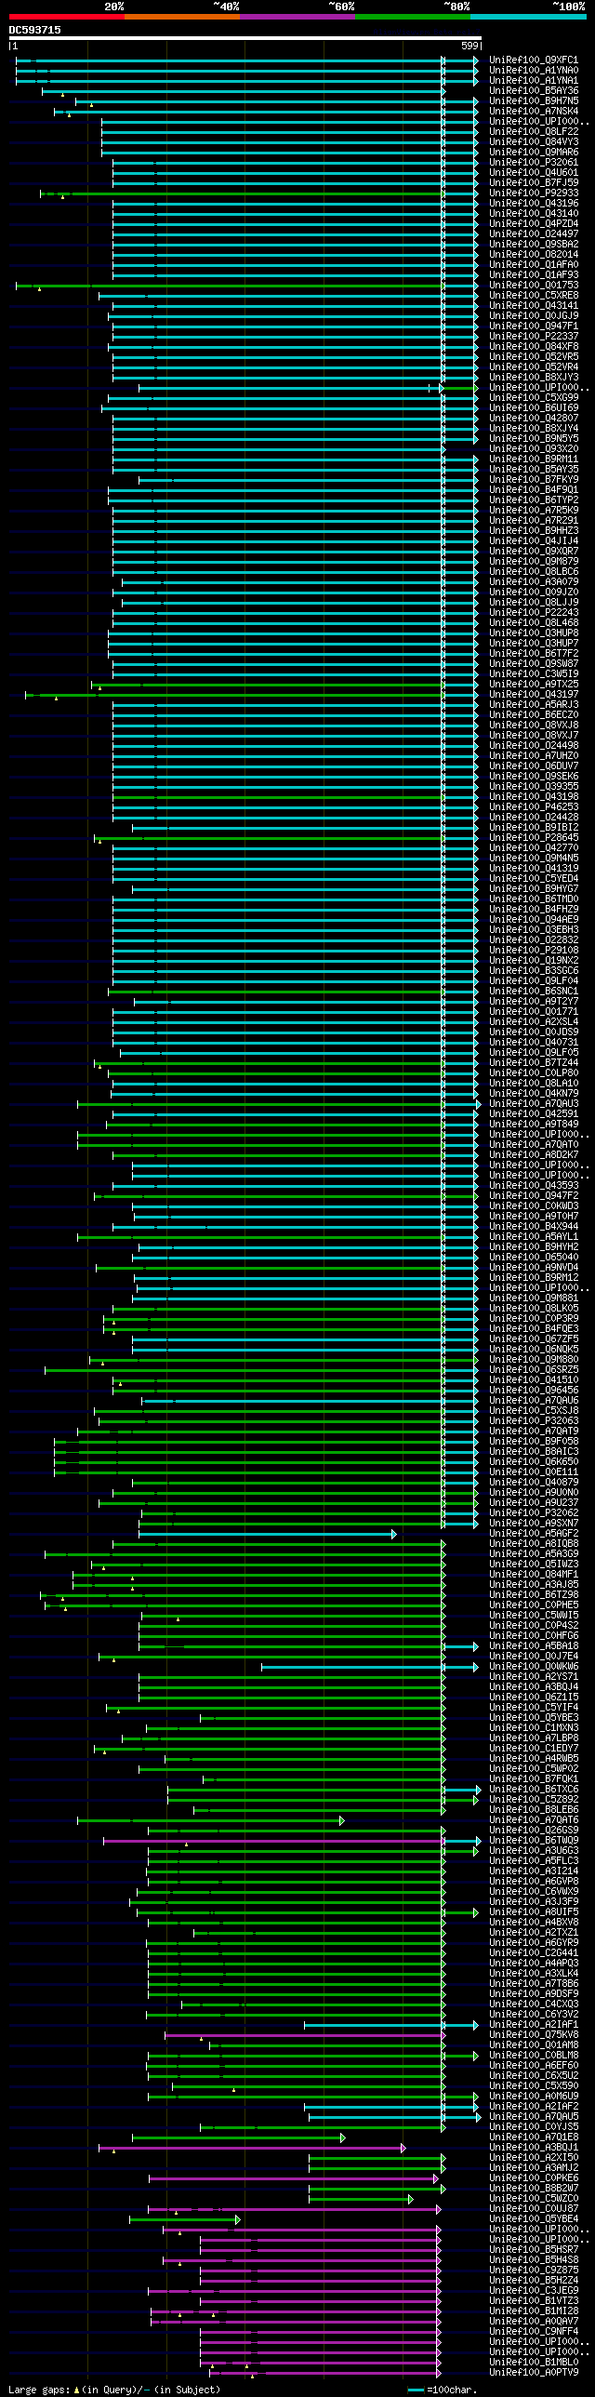Select the UniRef100_Q0E111 label
Image resolution: width=595 pixels, height=2397 pixels.
[534, 1473]
